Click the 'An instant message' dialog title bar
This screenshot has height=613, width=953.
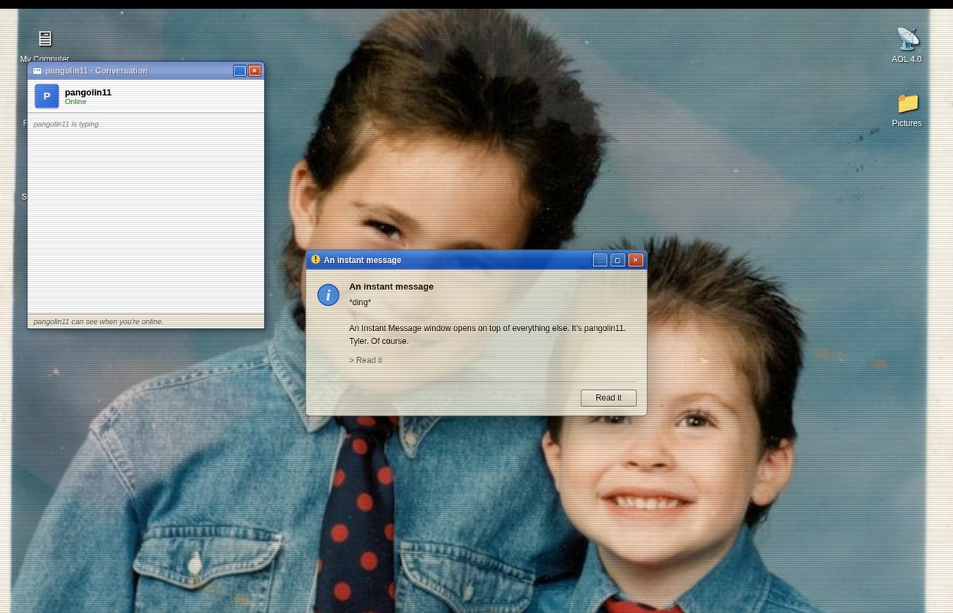pyautogui.click(x=476, y=260)
